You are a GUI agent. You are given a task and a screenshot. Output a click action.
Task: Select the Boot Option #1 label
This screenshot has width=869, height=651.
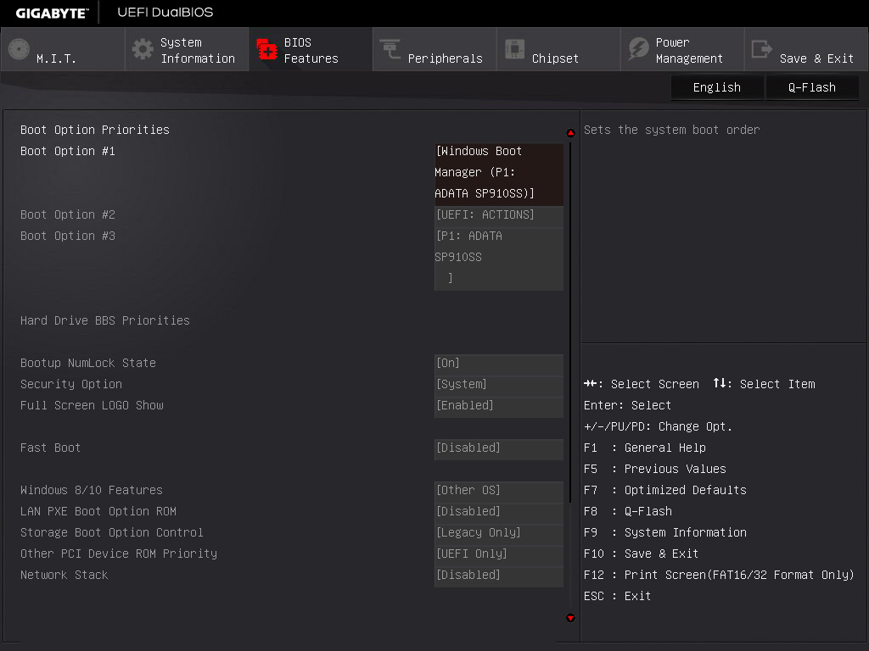point(68,151)
